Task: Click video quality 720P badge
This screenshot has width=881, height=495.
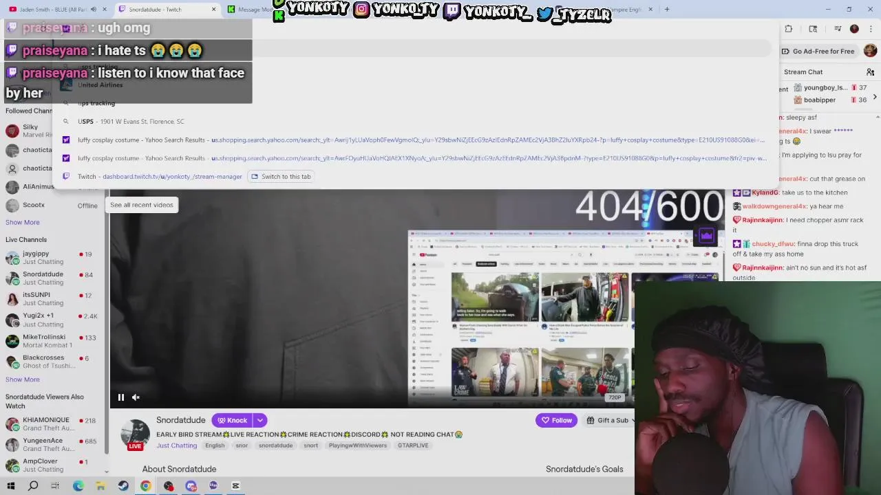Action: coord(615,397)
